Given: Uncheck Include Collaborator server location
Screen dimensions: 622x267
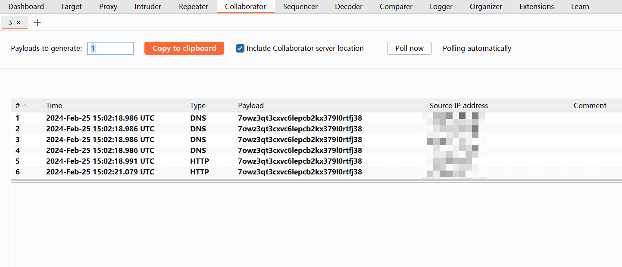Looking at the screenshot, I should click(x=240, y=48).
